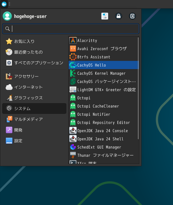This screenshot has height=205, width=173.
Task: Click the CachyOS Hello icon
Action: point(73,65)
